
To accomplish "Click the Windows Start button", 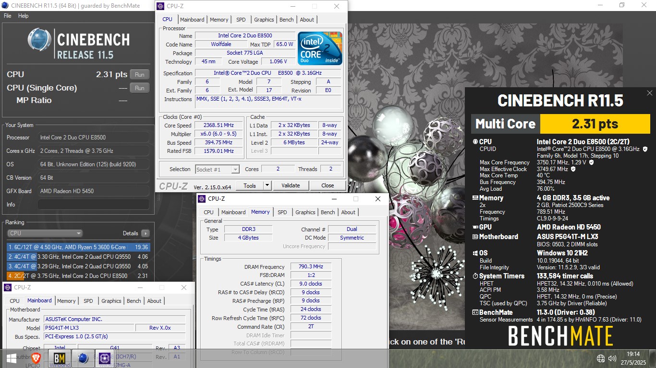I will (11, 358).
